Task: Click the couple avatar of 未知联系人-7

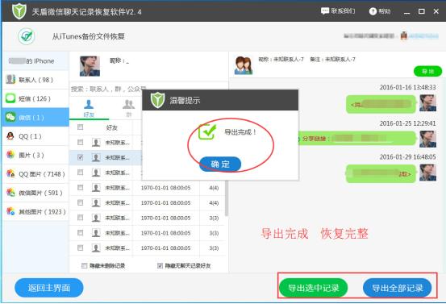Action: [x=244, y=65]
